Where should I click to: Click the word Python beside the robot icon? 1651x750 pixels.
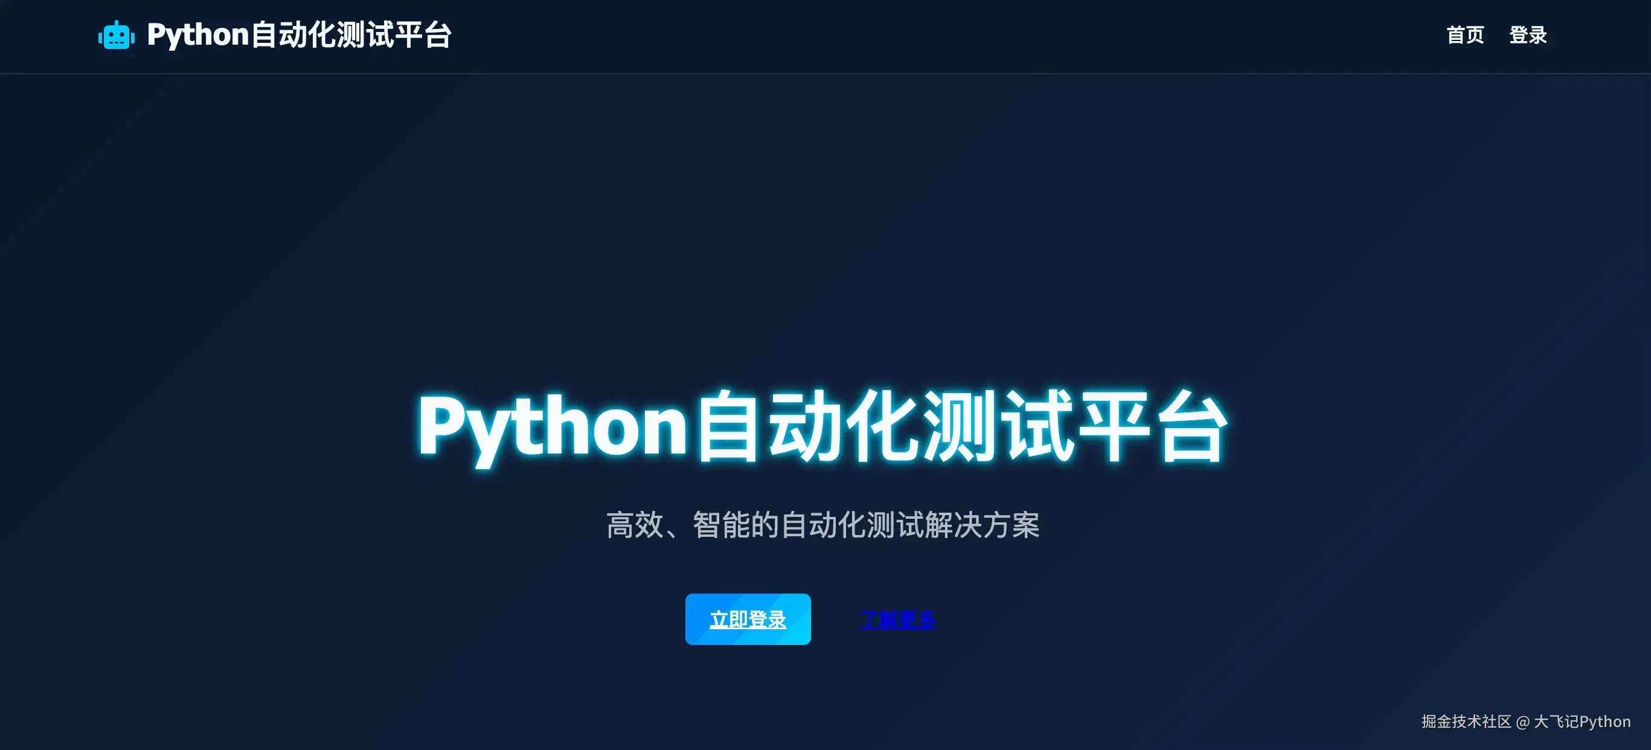[197, 36]
